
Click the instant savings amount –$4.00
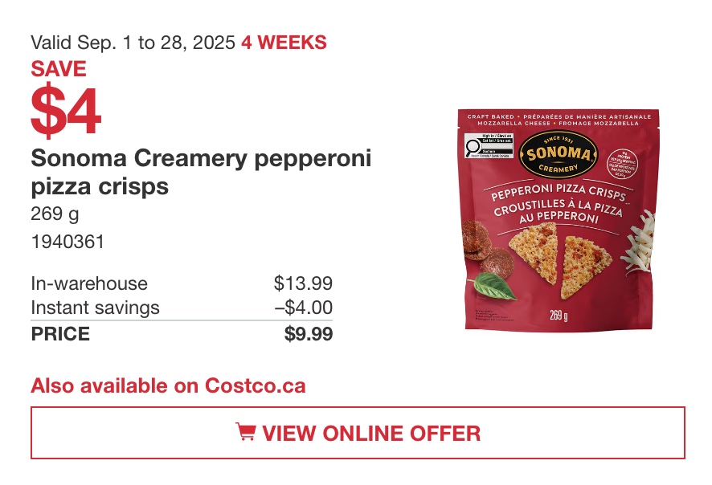(303, 308)
